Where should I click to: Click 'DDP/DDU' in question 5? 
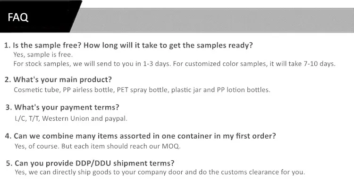coord(93,163)
